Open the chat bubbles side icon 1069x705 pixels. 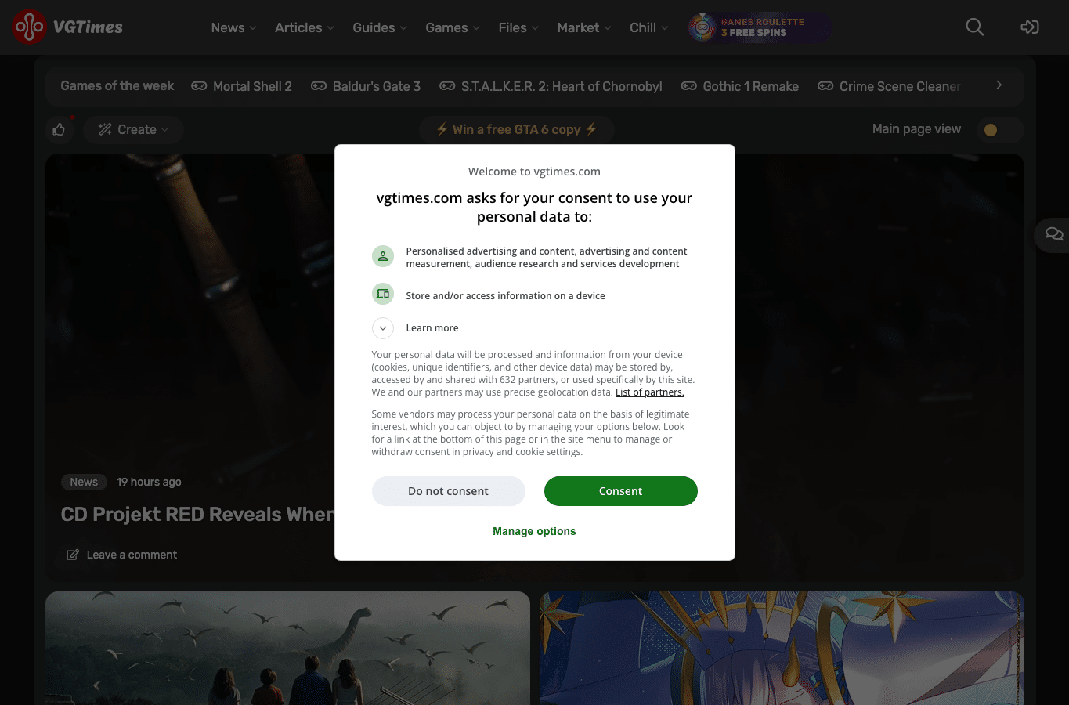click(1054, 234)
